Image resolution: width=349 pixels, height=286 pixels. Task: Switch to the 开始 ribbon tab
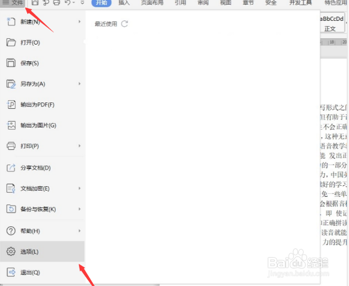(102, 3)
